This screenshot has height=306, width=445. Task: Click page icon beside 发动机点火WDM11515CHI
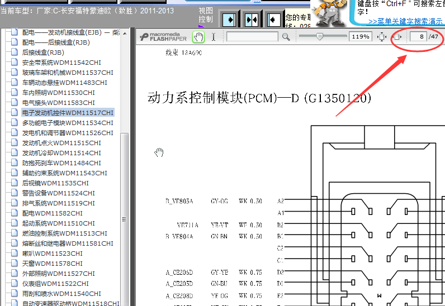[x=14, y=142]
